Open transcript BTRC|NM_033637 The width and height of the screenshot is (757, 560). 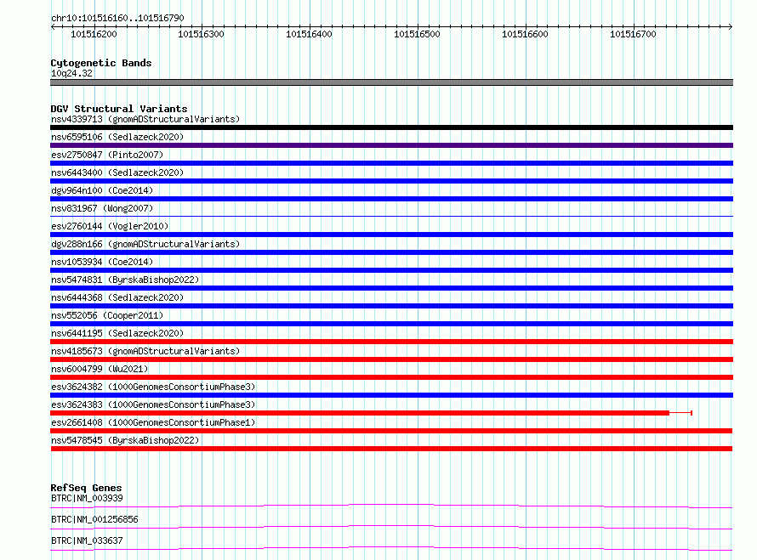tap(87, 540)
